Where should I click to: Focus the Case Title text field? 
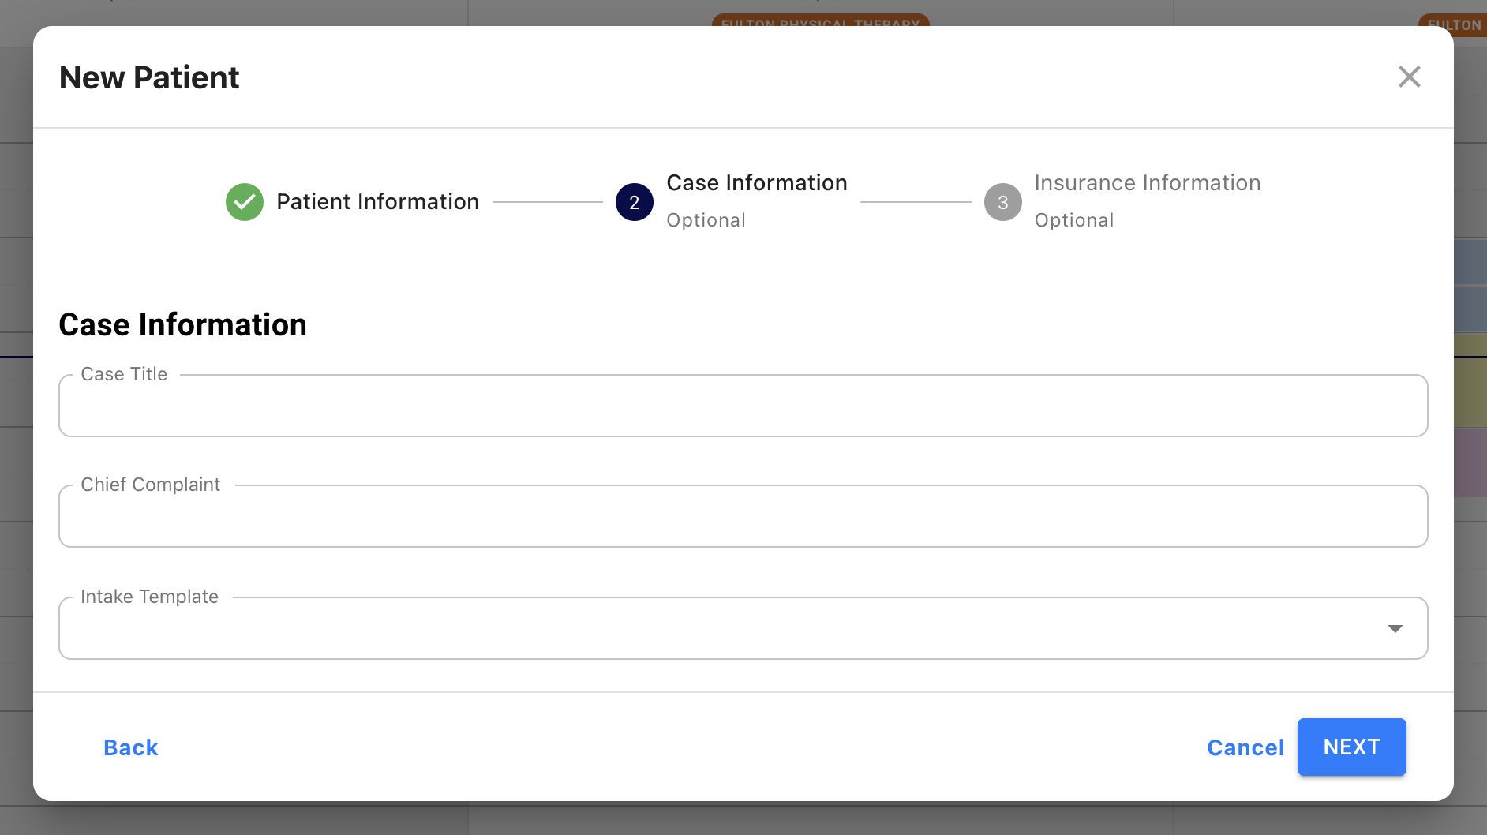pyautogui.click(x=743, y=406)
